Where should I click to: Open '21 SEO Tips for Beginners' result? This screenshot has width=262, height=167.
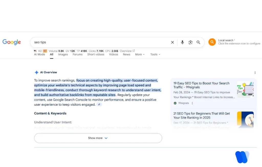pyautogui.click(x=202, y=115)
